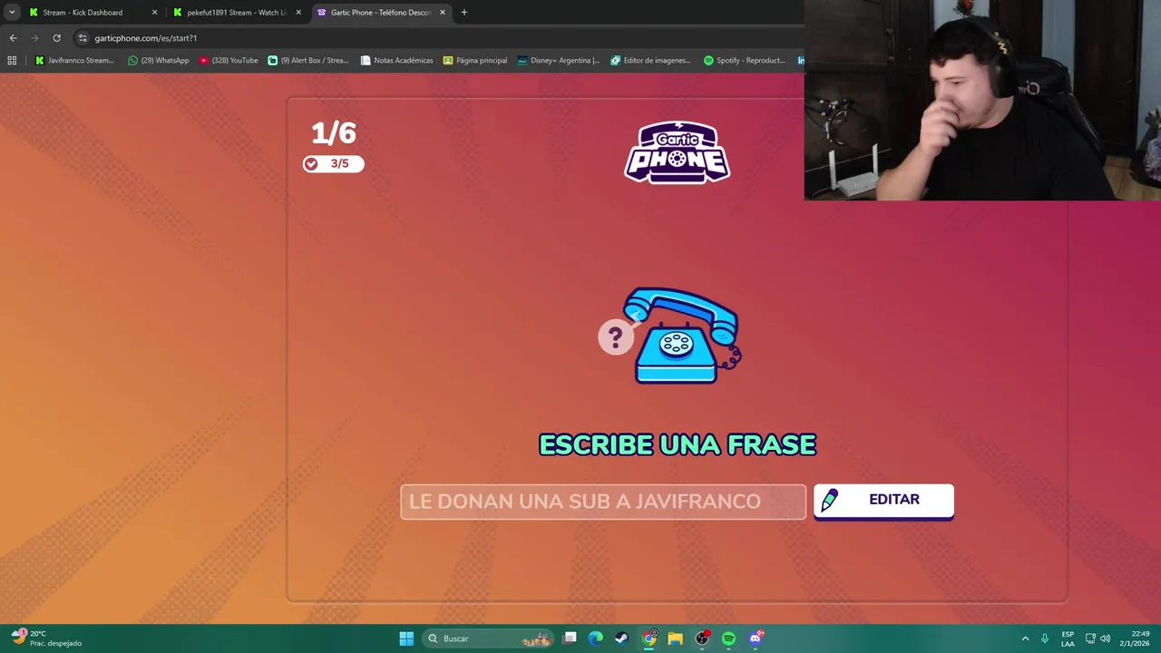This screenshot has height=653, width=1161.
Task: Open the Windows Start menu
Action: [406, 638]
